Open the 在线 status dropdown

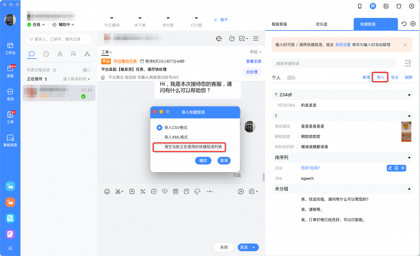tap(44, 25)
